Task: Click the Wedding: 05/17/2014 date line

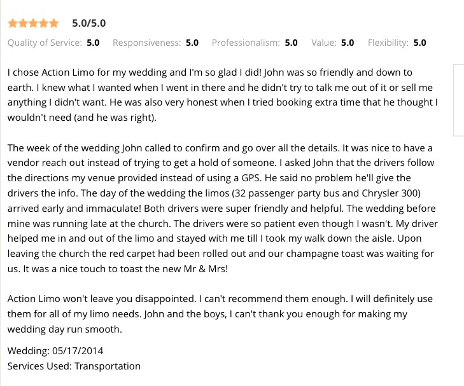Action: coord(55,351)
